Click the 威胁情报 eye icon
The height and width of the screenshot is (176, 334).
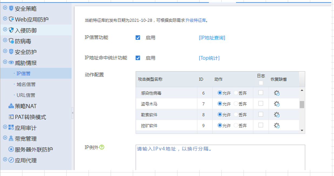click(x=11, y=63)
